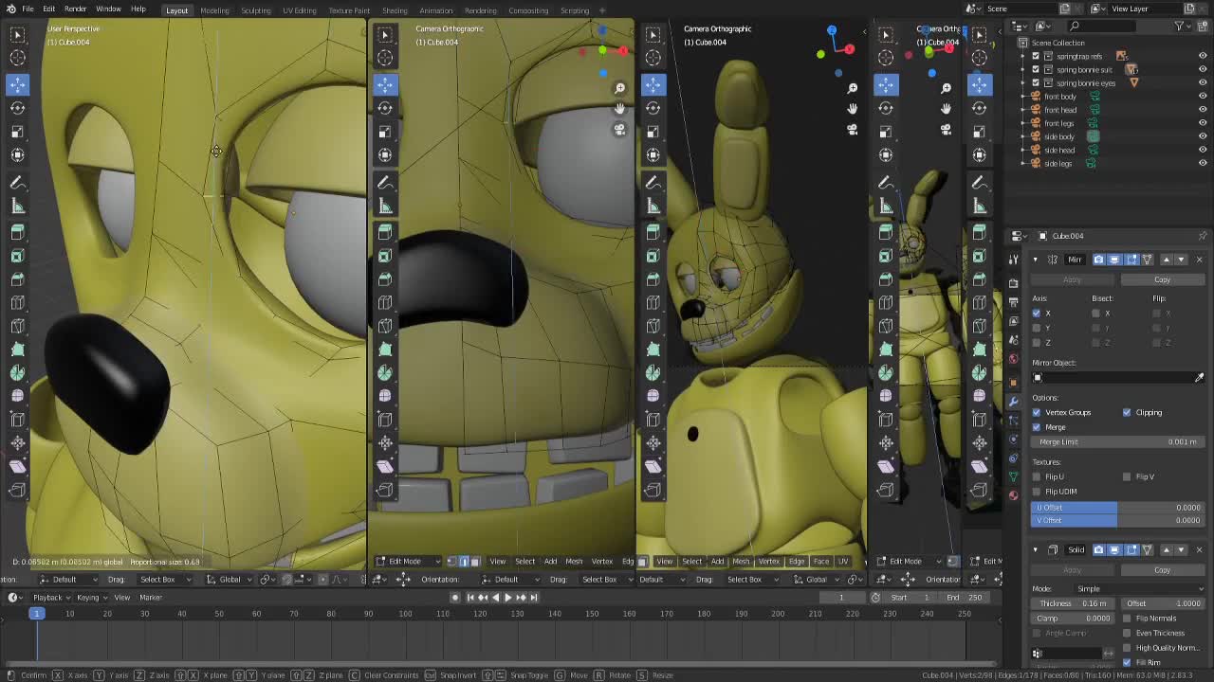Select the Cursor tool in the left viewport

click(x=17, y=58)
